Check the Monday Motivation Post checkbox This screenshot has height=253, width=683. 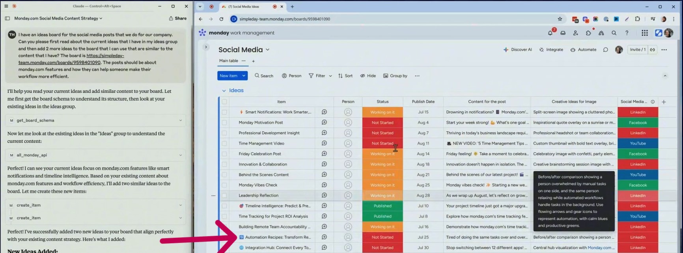click(224, 122)
